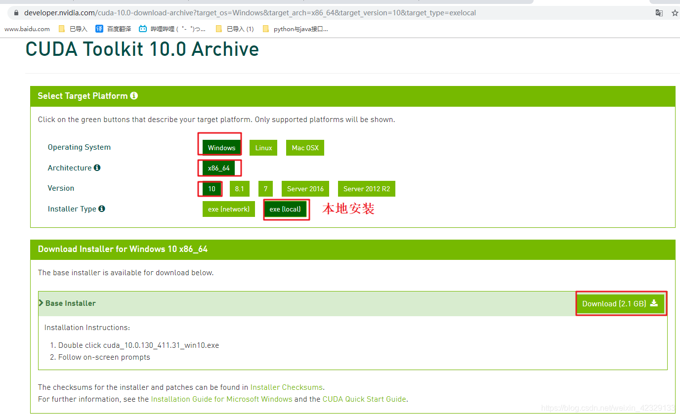
Task: Open the first 已导入 bookmark folder
Action: (x=73, y=29)
